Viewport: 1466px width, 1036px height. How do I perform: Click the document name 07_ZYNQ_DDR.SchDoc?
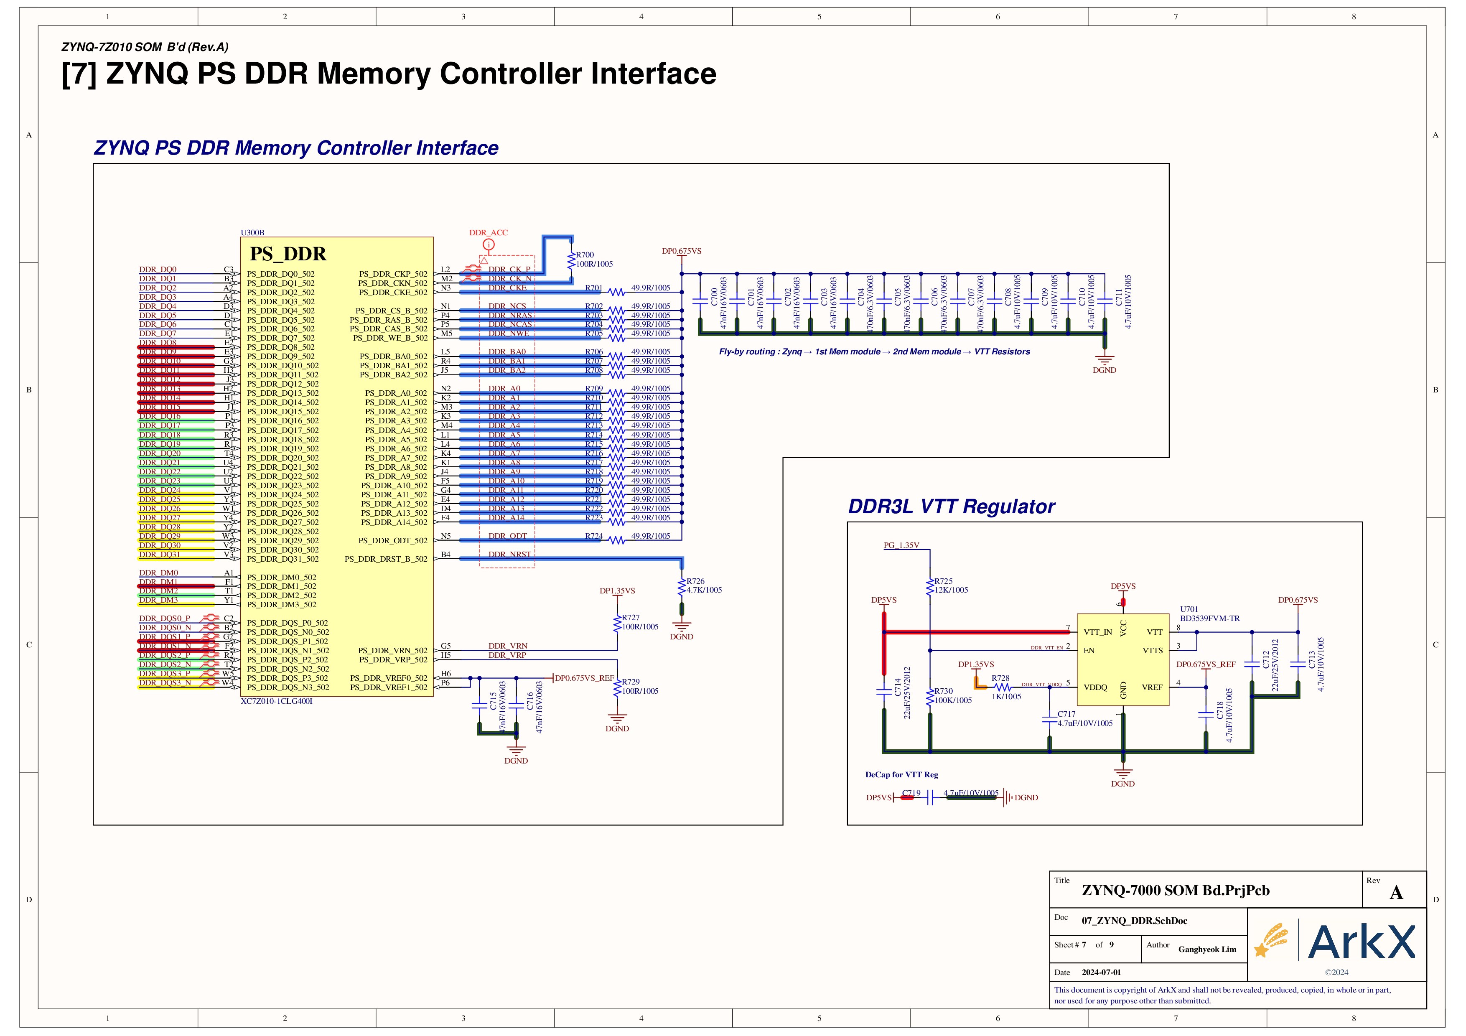(1135, 921)
